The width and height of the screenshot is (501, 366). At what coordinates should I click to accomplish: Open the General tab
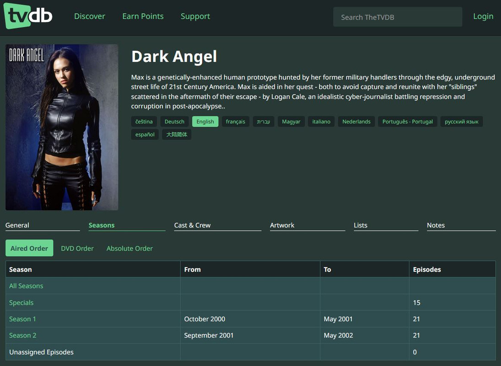click(x=43, y=225)
